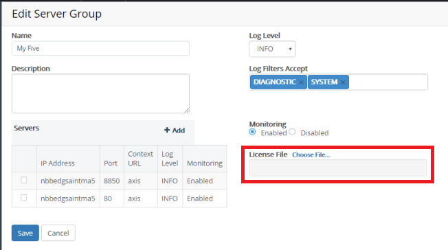The image size is (448, 250).
Task: Select the Enabled monitoring radio button
Action: click(252, 132)
